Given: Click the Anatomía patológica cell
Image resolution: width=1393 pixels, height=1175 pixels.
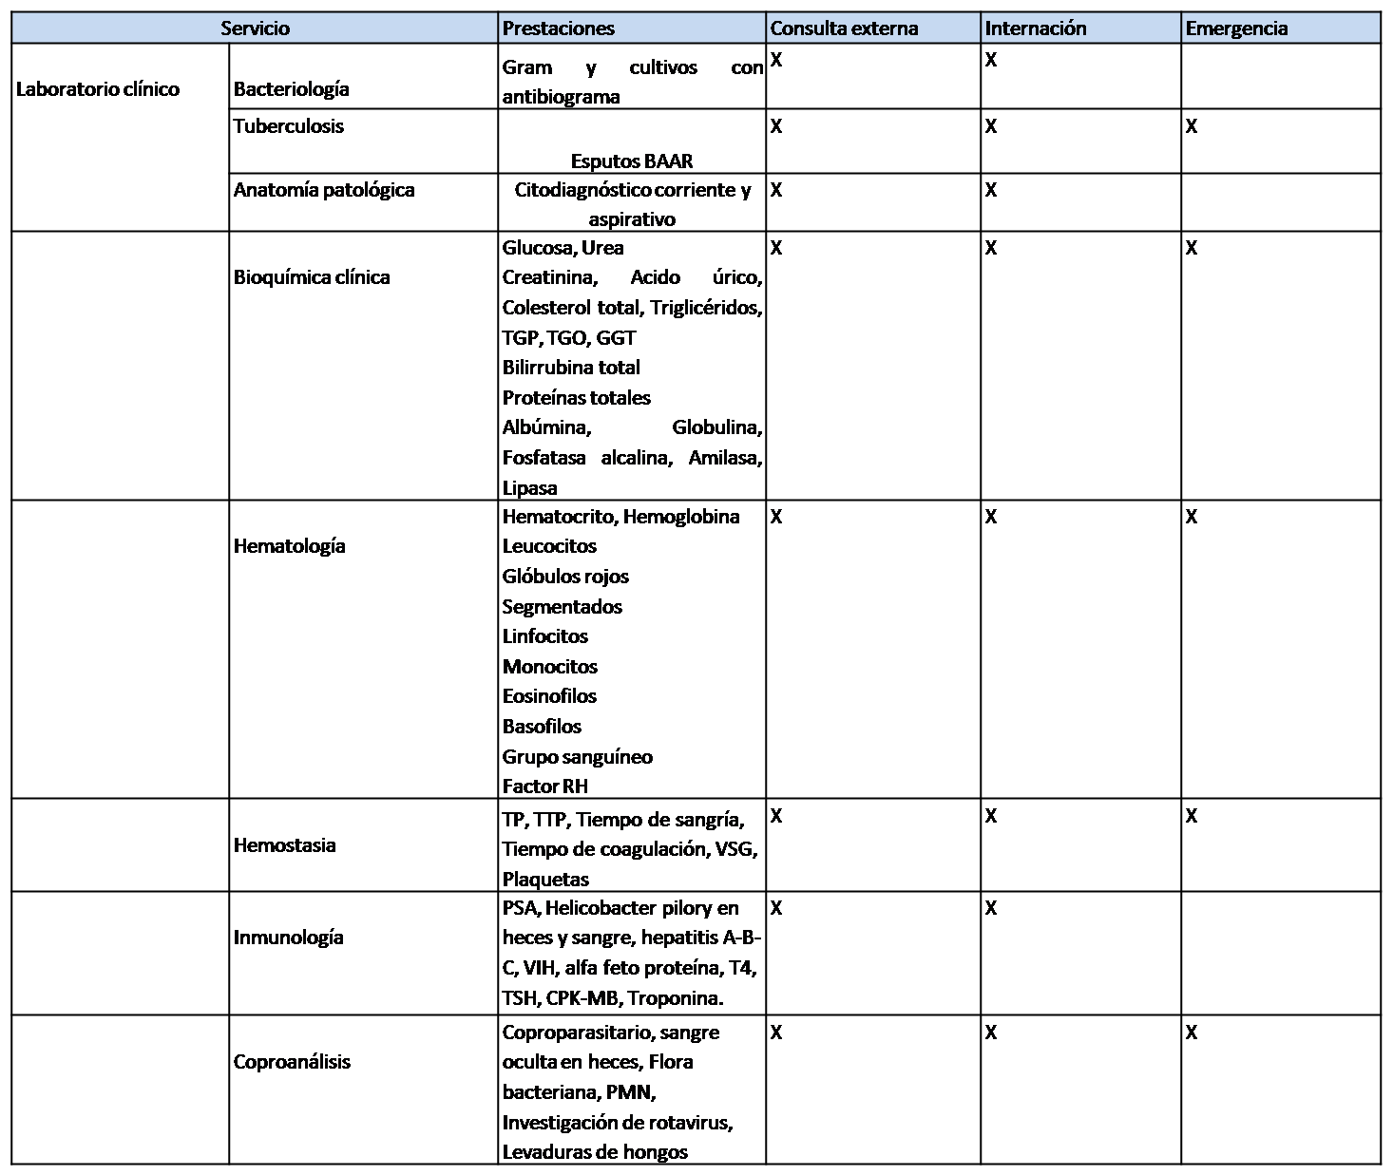Looking at the screenshot, I should [x=324, y=190].
